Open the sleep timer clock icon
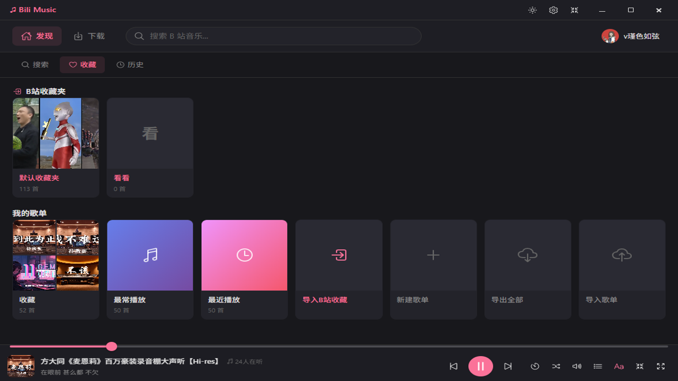 click(x=535, y=366)
